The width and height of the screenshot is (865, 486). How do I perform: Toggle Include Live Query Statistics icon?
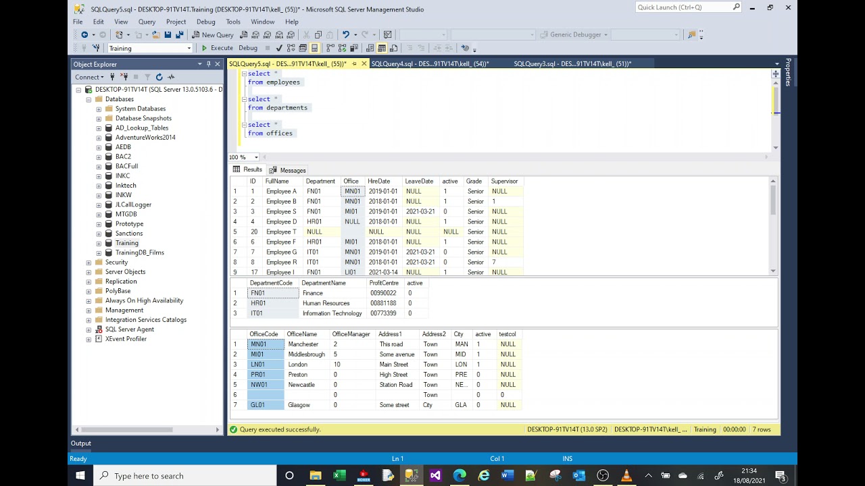click(x=342, y=48)
